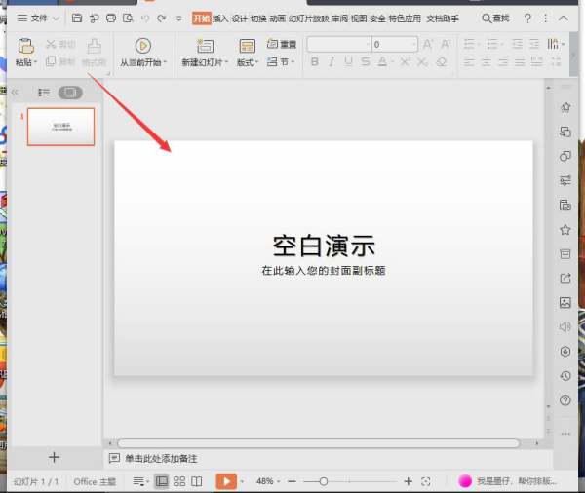
Task: Click the circled question mark in right sidebar
Action: (x=565, y=400)
